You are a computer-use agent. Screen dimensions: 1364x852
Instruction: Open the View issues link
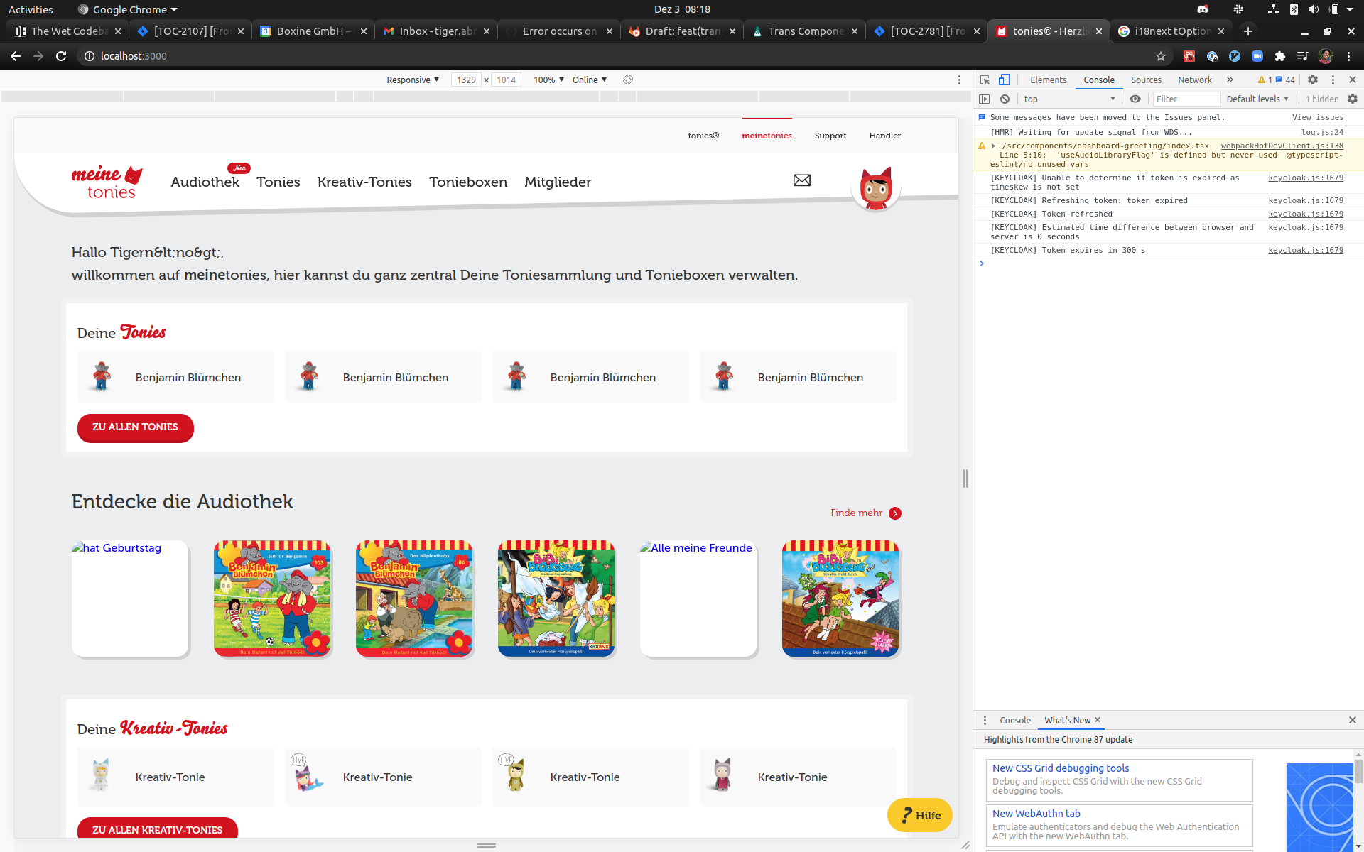(1318, 117)
